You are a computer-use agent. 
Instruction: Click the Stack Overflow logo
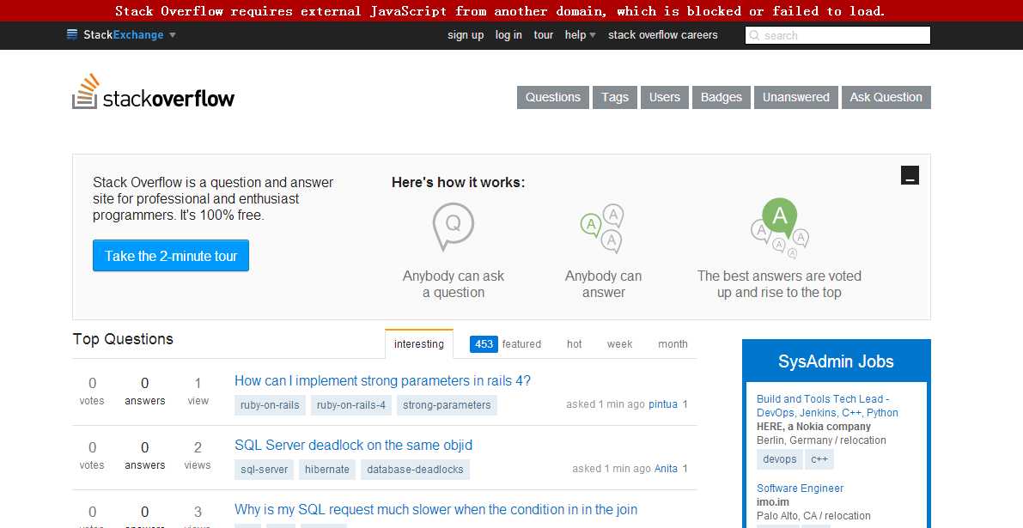tap(153, 92)
